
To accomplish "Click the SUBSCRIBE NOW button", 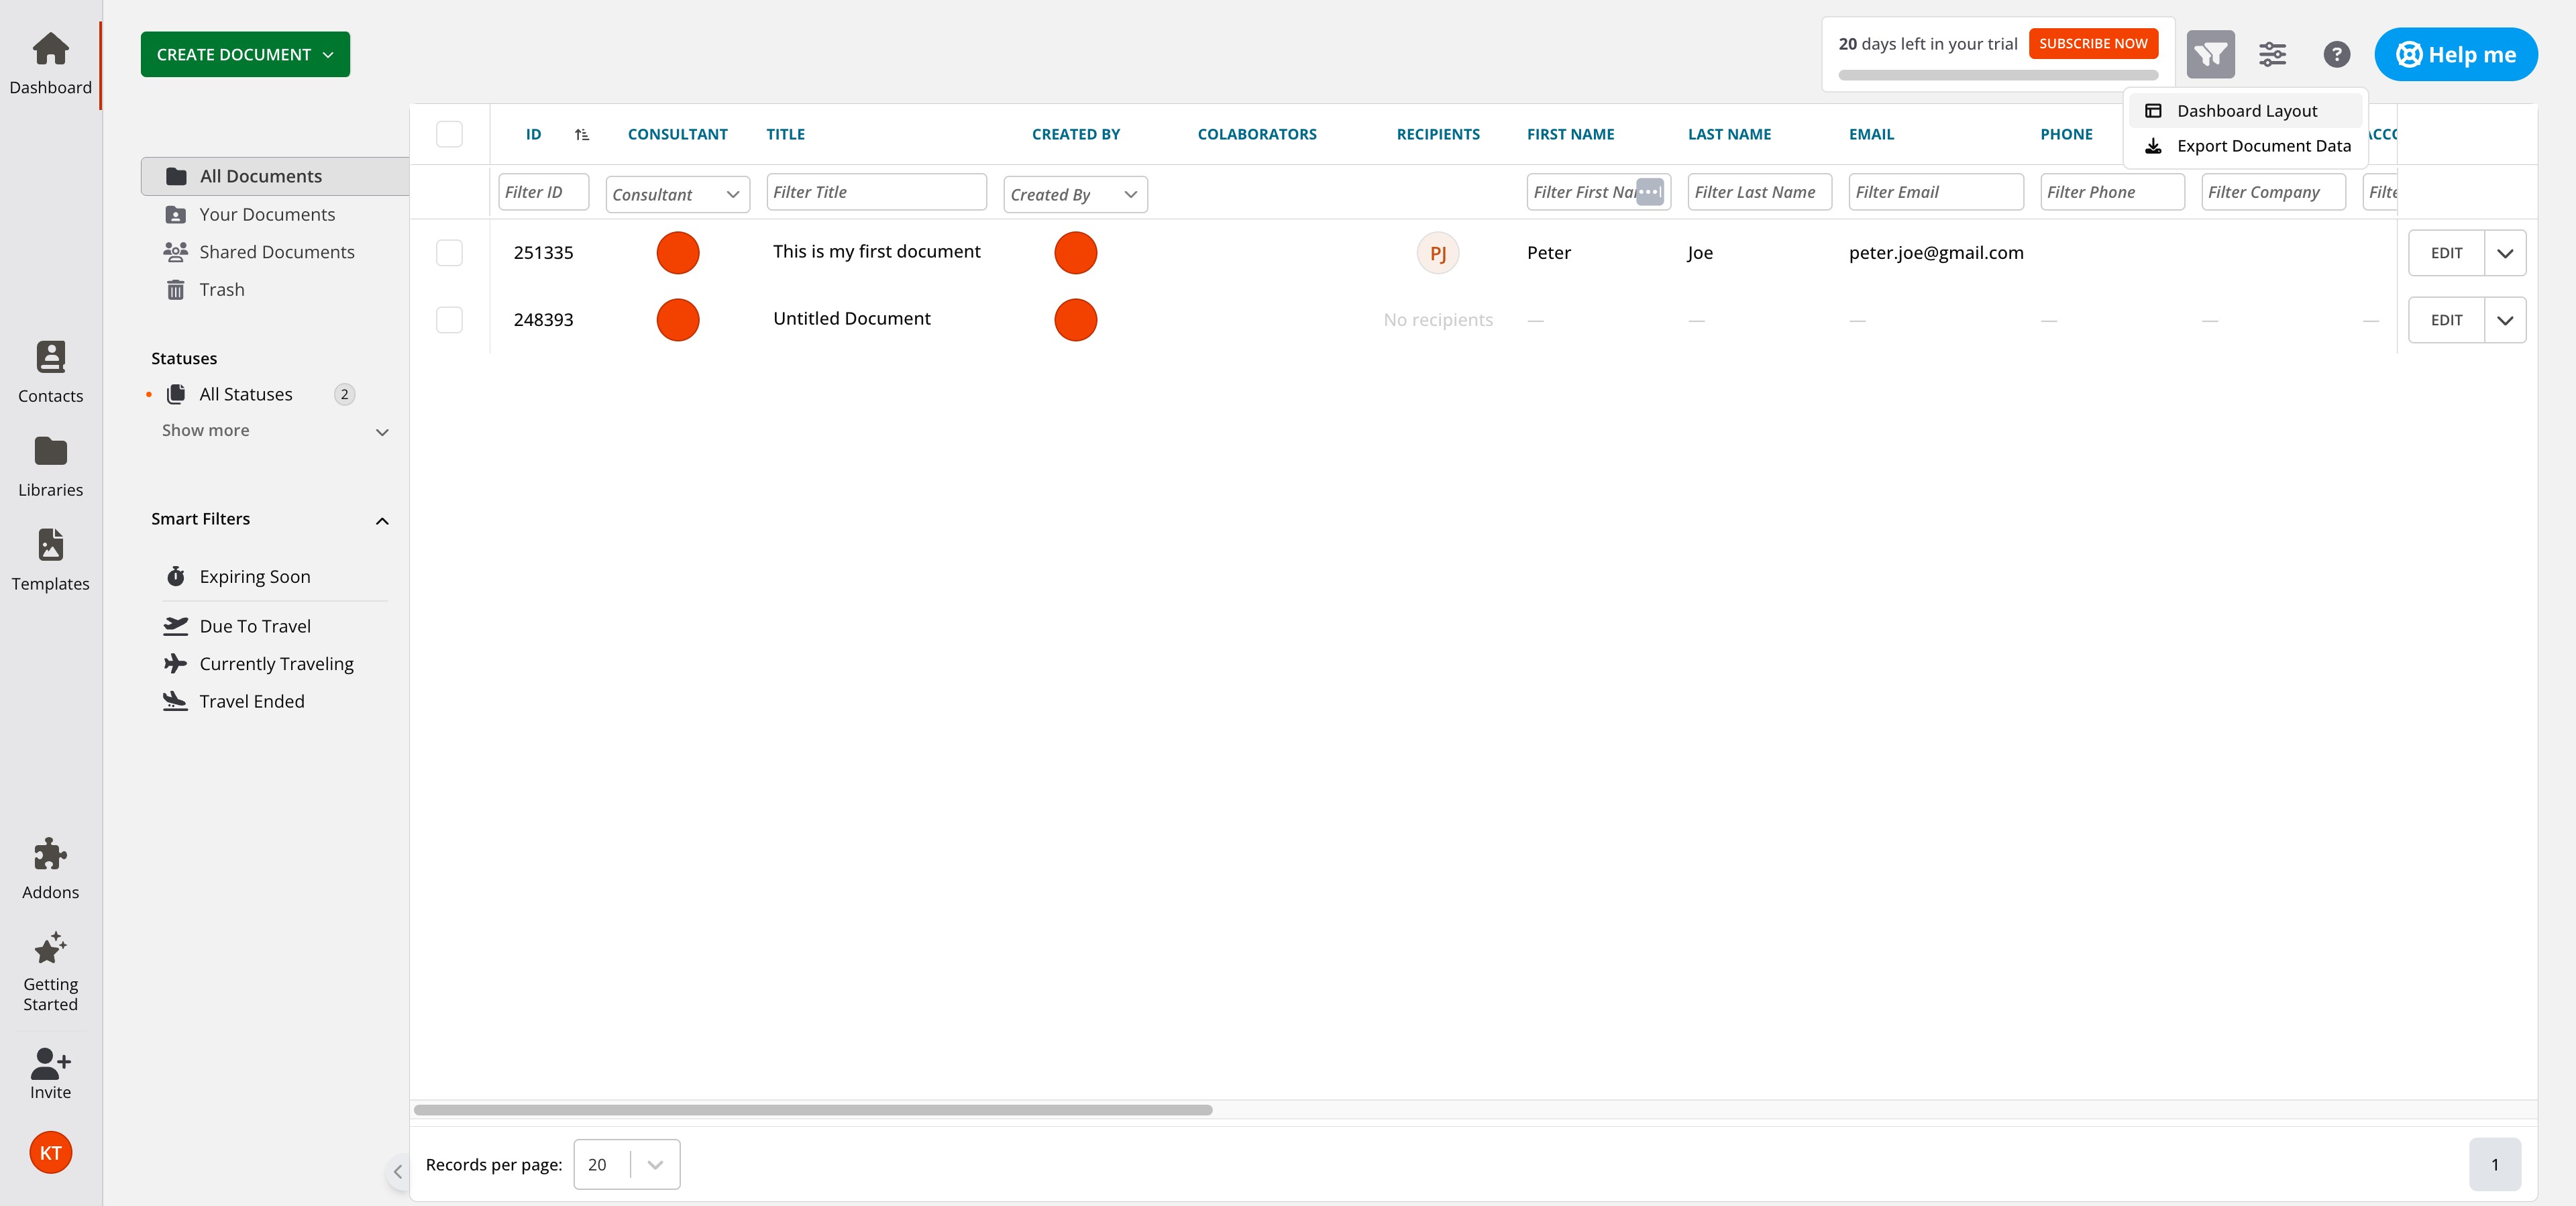I will [x=2092, y=44].
